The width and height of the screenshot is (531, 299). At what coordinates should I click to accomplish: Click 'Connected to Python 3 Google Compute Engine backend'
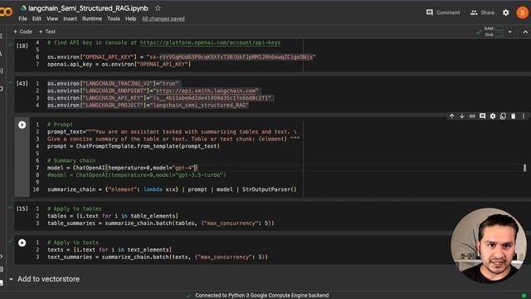[x=262, y=296]
